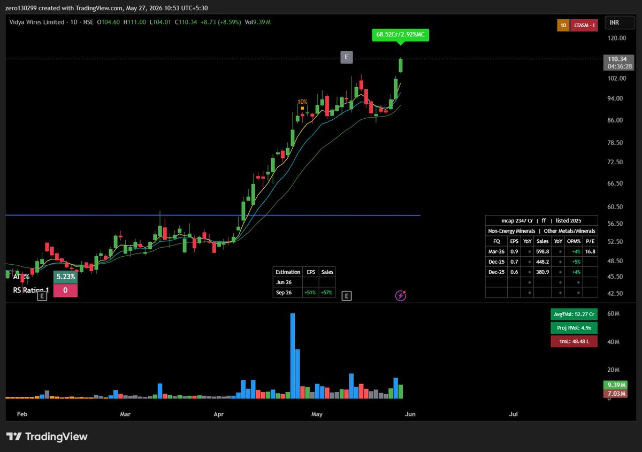Click the green 68.52Cr/2.92%MC label
This screenshot has width=642, height=452.
pyautogui.click(x=400, y=35)
